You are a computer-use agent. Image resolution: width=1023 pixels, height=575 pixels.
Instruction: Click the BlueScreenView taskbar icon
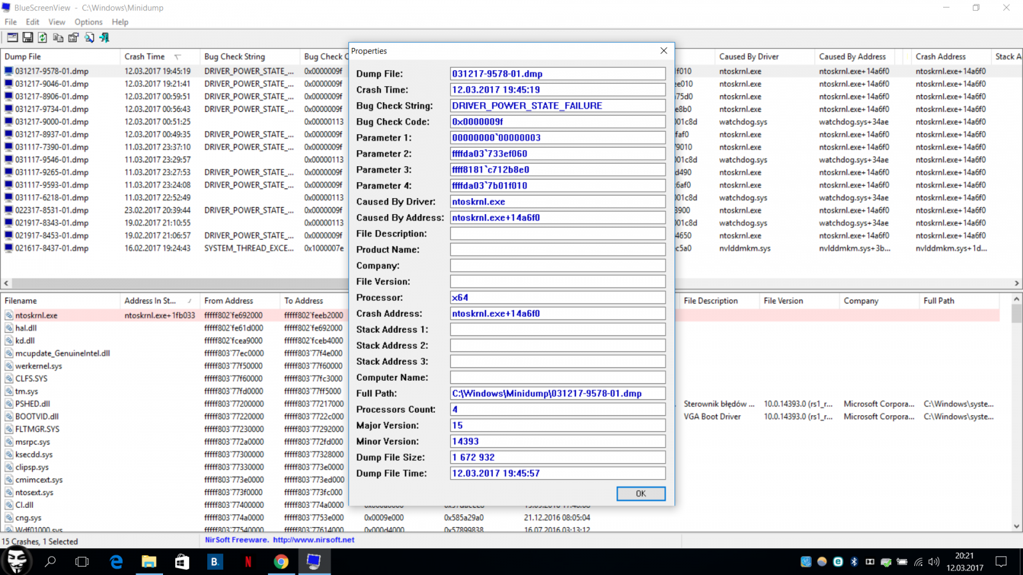(314, 562)
